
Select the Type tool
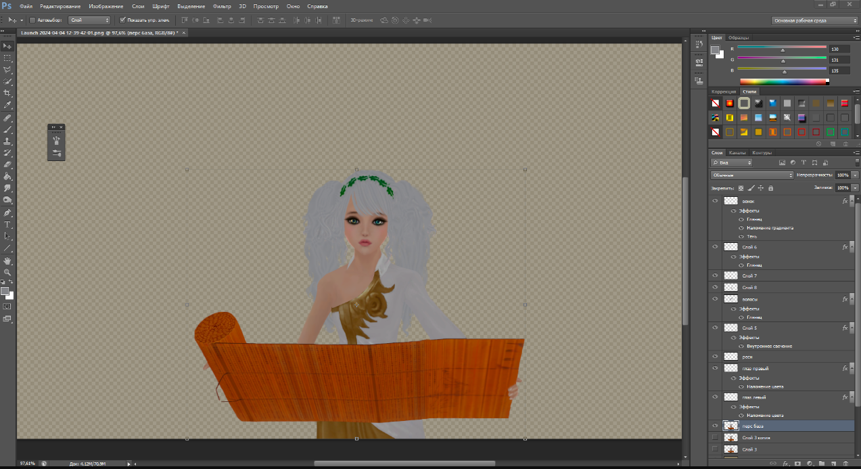click(x=7, y=224)
